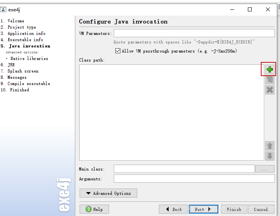Click inside the Class path list box
The height and width of the screenshot is (216, 280).
point(172,113)
